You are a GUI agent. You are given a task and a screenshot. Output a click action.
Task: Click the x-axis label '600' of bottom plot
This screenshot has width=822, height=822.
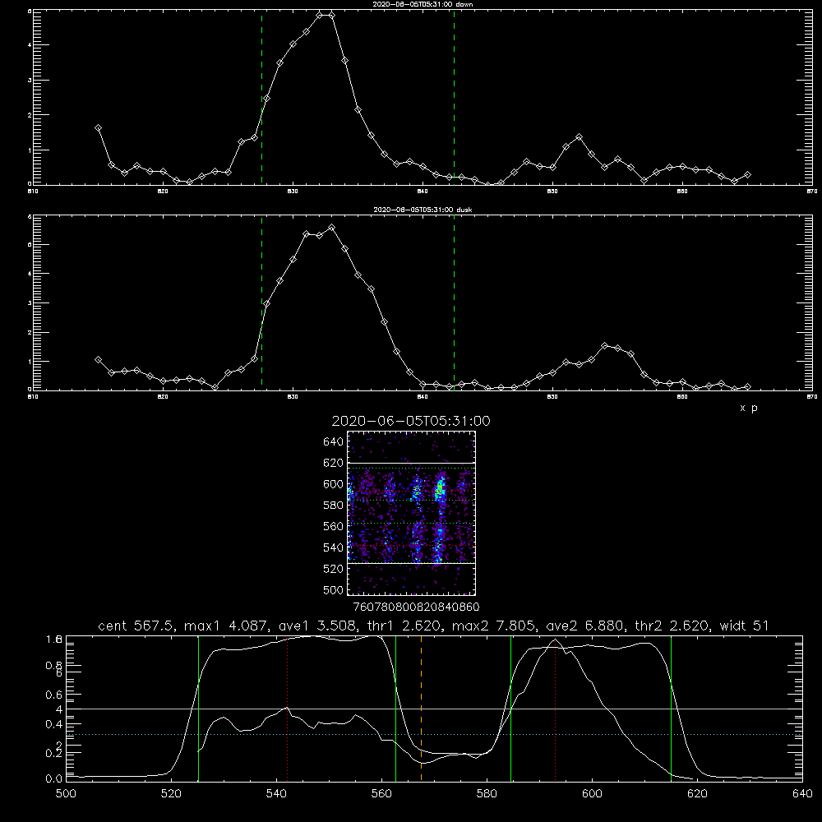[x=593, y=794]
